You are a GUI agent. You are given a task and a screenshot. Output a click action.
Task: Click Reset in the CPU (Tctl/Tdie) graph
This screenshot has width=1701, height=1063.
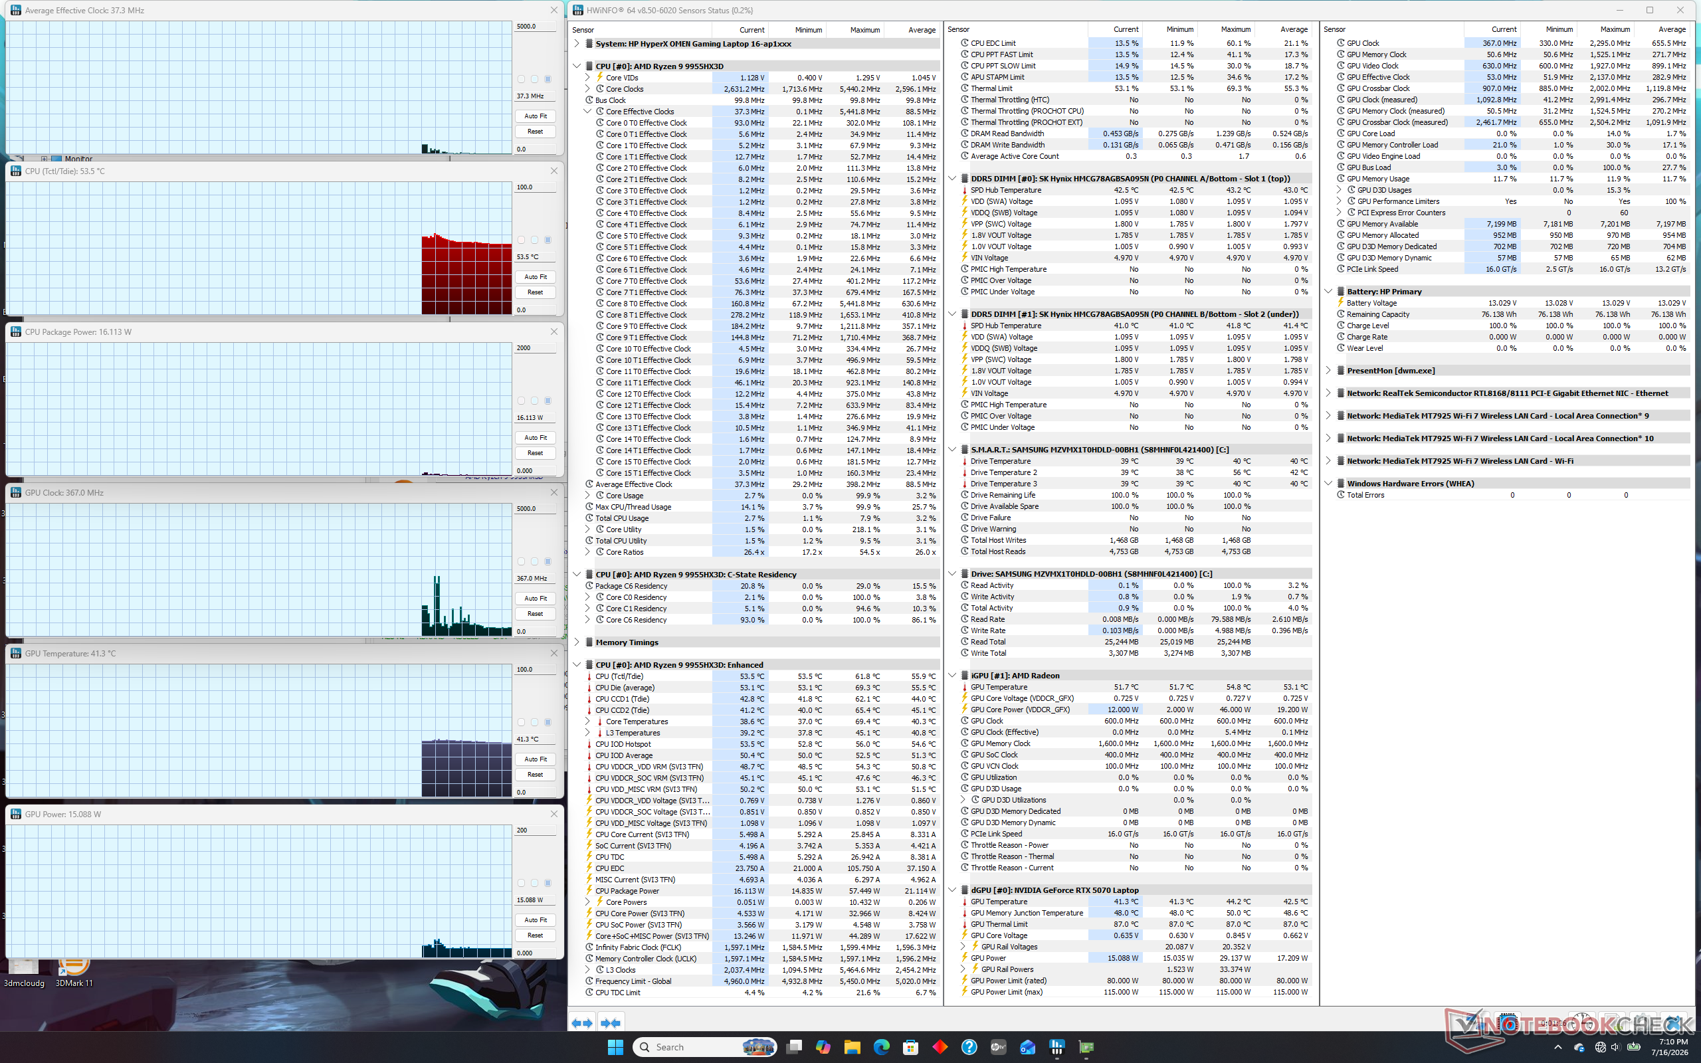point(535,292)
